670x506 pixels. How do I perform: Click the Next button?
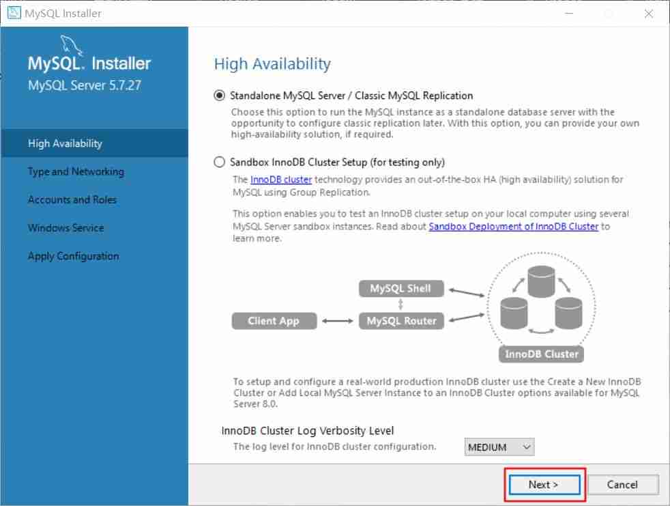pyautogui.click(x=544, y=484)
